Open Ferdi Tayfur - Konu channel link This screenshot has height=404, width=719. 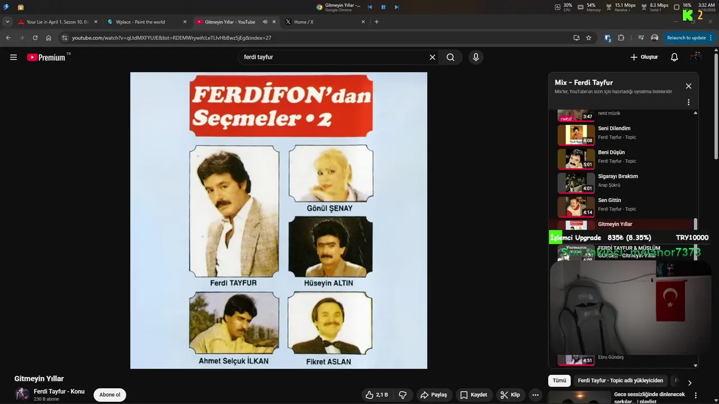click(x=59, y=391)
